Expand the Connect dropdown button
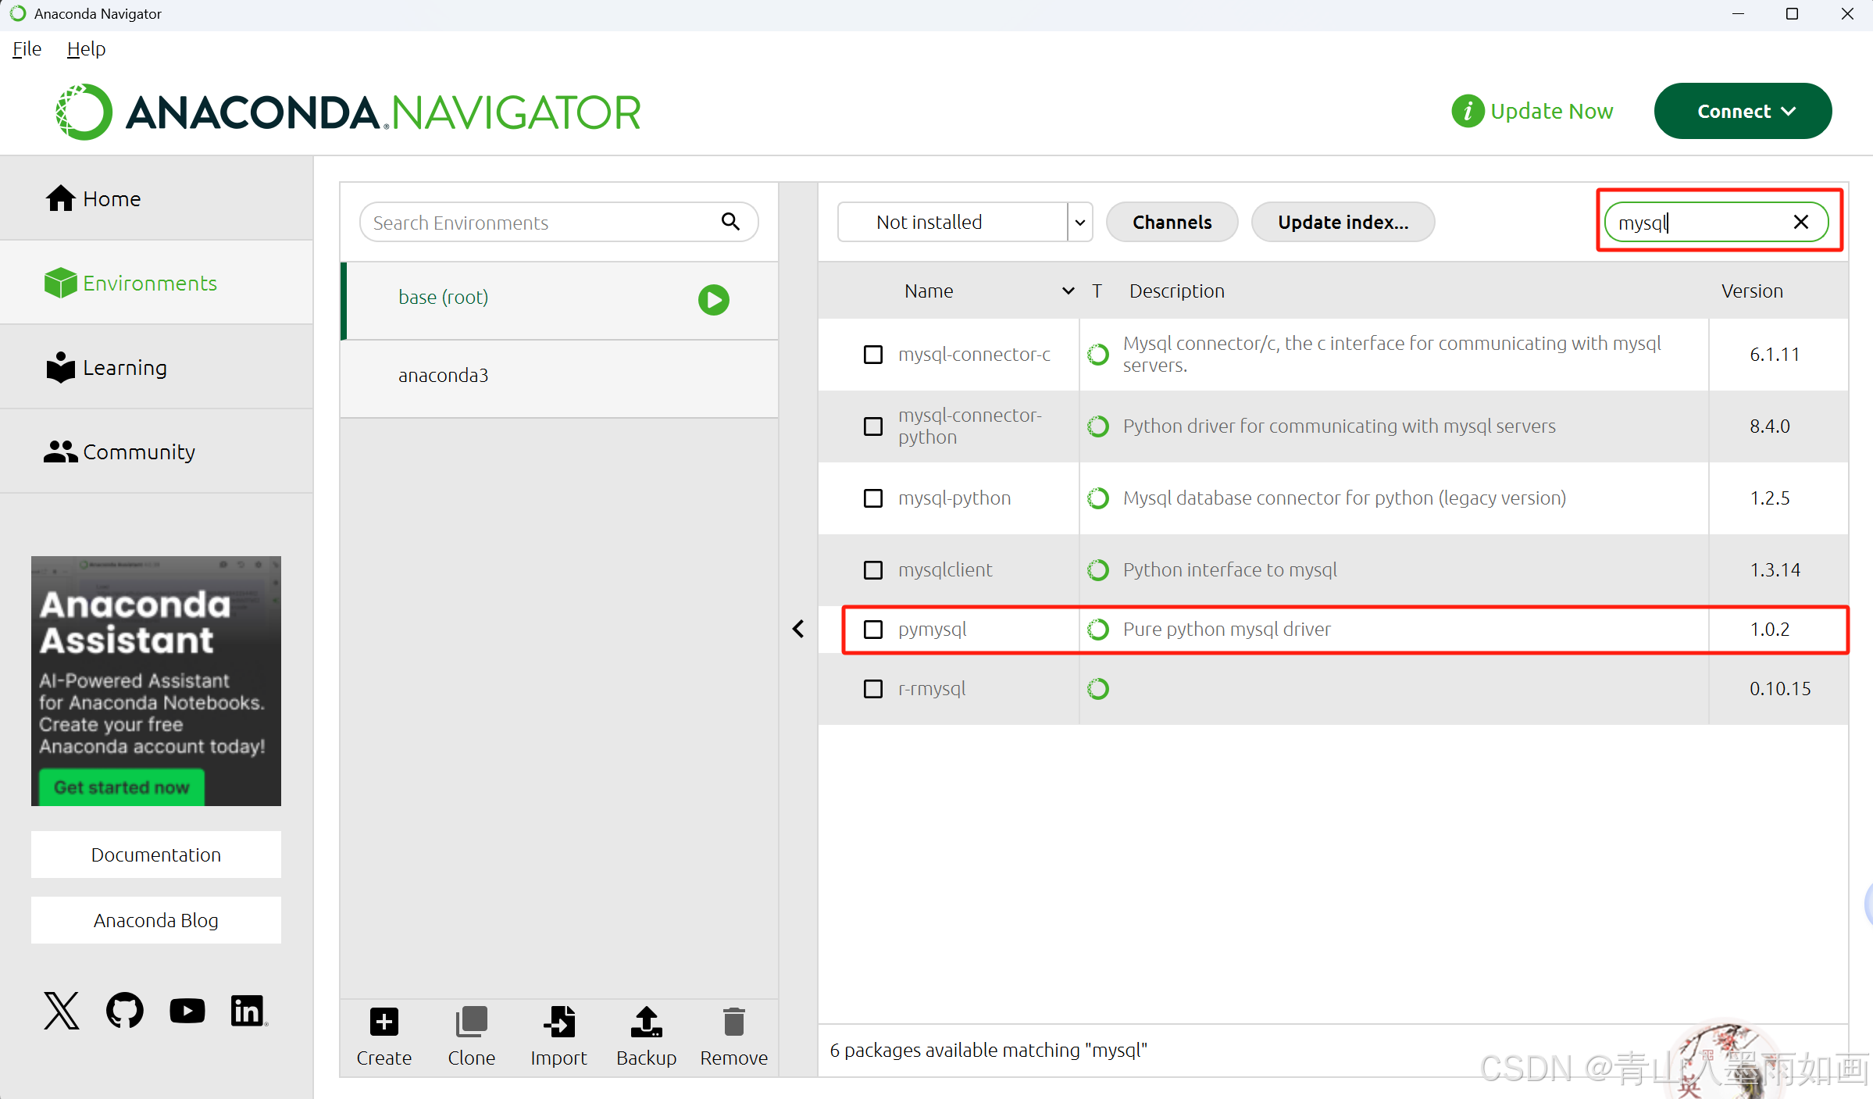Screen dimensions: 1873x1099 pyautogui.click(x=1743, y=112)
